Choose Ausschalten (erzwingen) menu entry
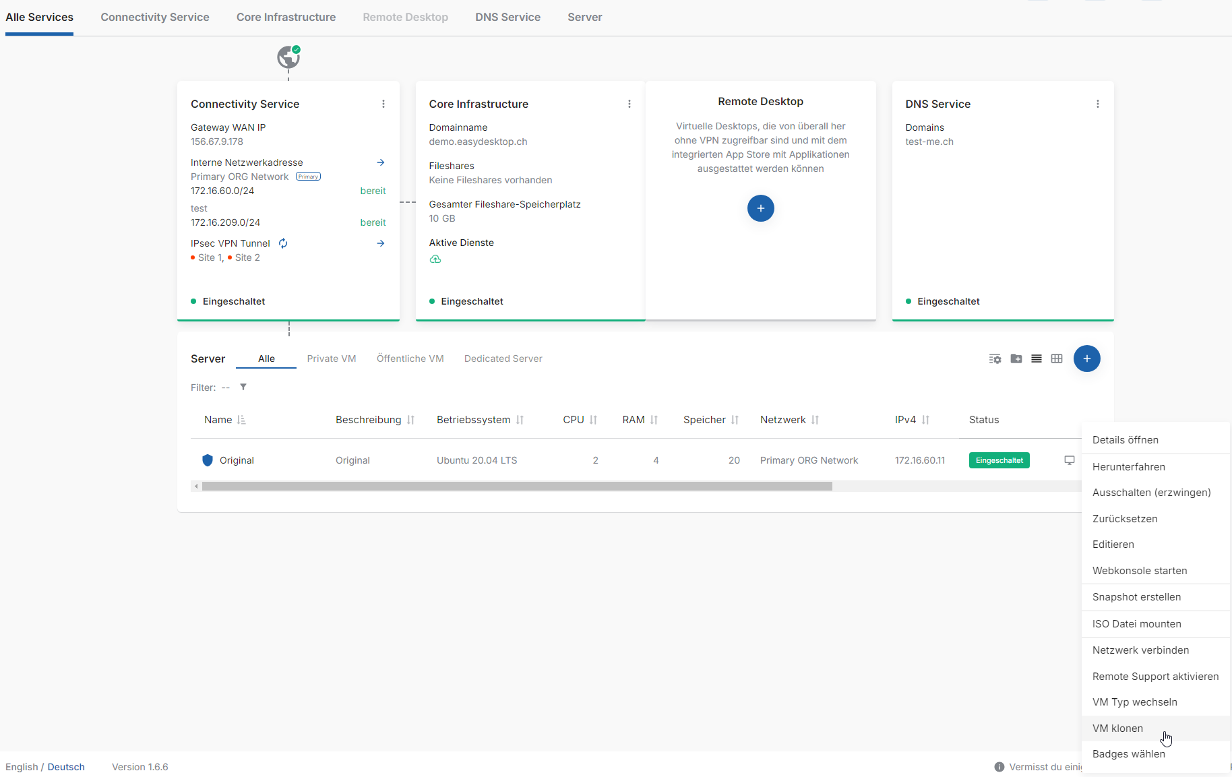The height and width of the screenshot is (777, 1232). point(1155,493)
